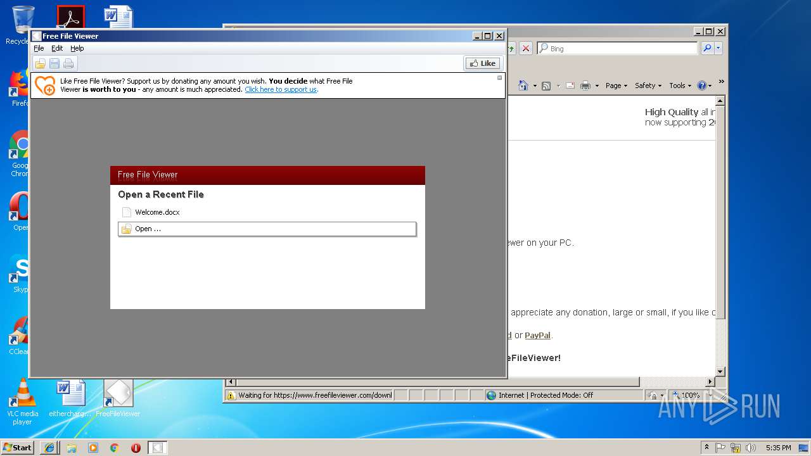Click the Internet zone globe in IE status bar

[491, 395]
